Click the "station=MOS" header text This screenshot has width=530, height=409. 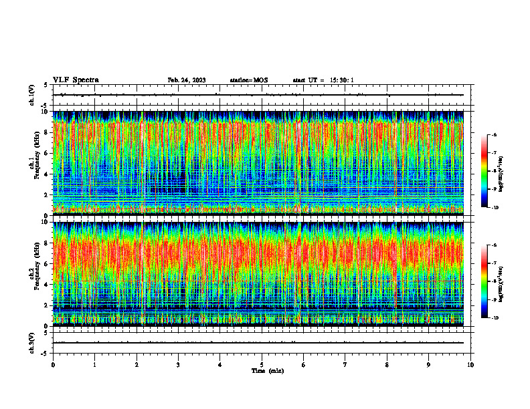coord(249,80)
